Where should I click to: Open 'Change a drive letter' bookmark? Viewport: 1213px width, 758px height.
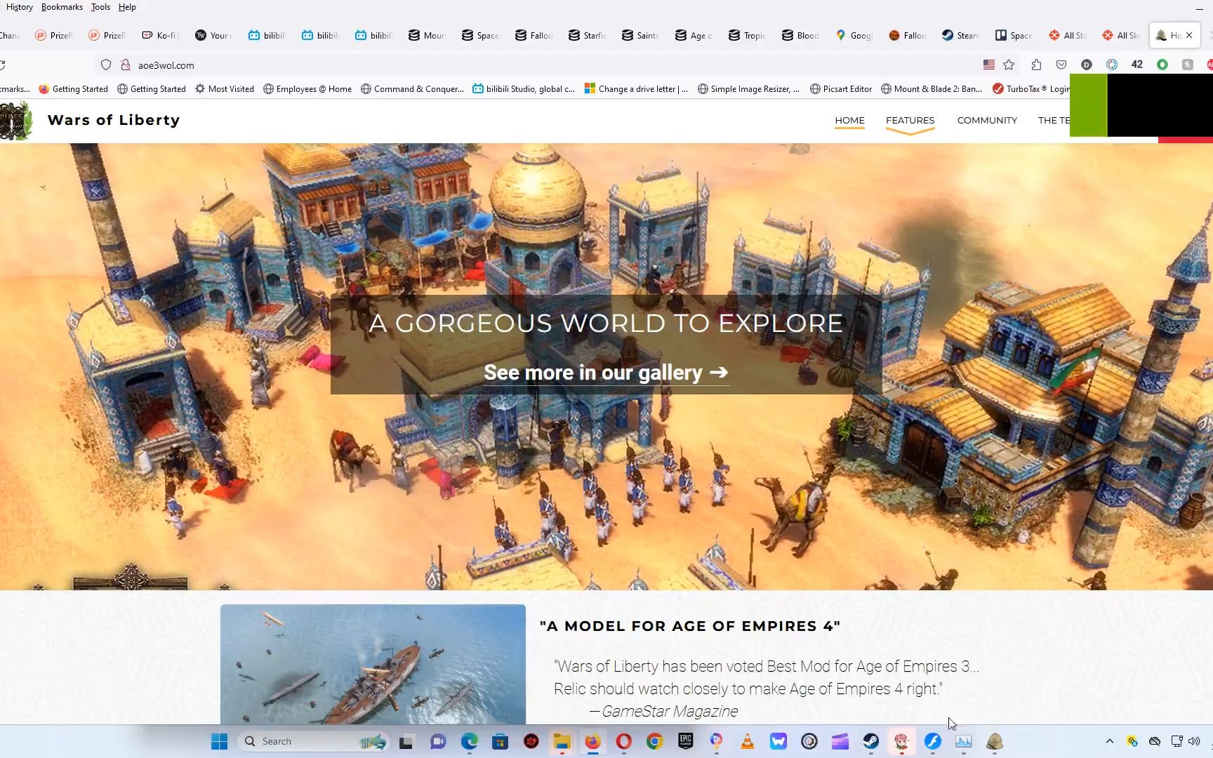(636, 89)
